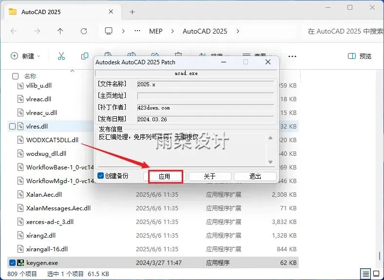This screenshot has height=280, width=384.
Task: Switch to details view in status bar
Action: (366, 274)
